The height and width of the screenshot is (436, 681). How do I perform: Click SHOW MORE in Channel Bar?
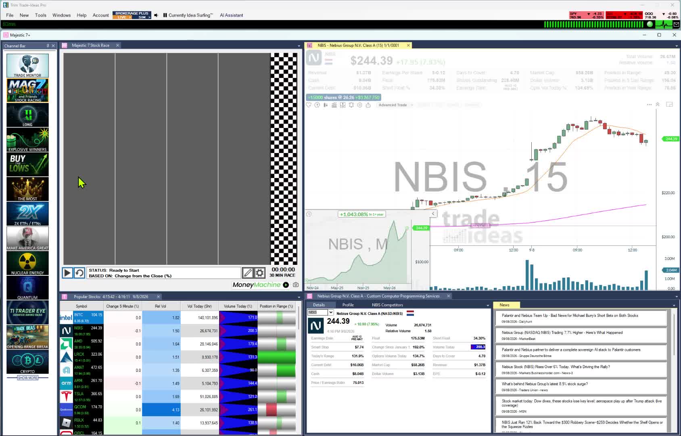[27, 378]
